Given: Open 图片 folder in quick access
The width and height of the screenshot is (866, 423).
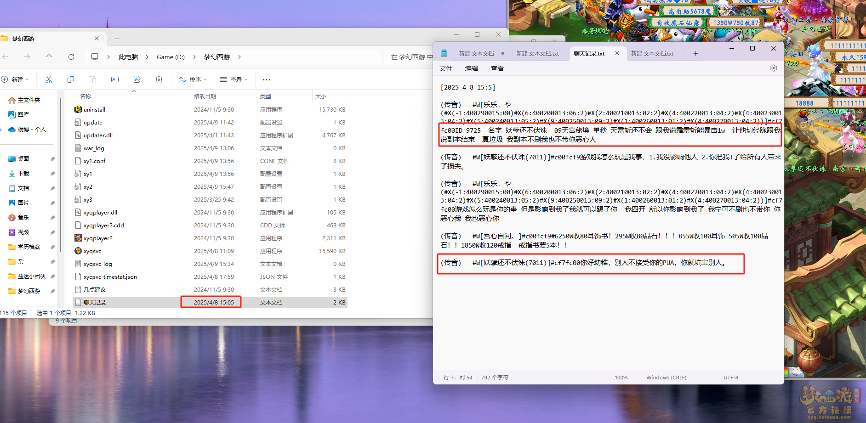Looking at the screenshot, I should (19, 203).
